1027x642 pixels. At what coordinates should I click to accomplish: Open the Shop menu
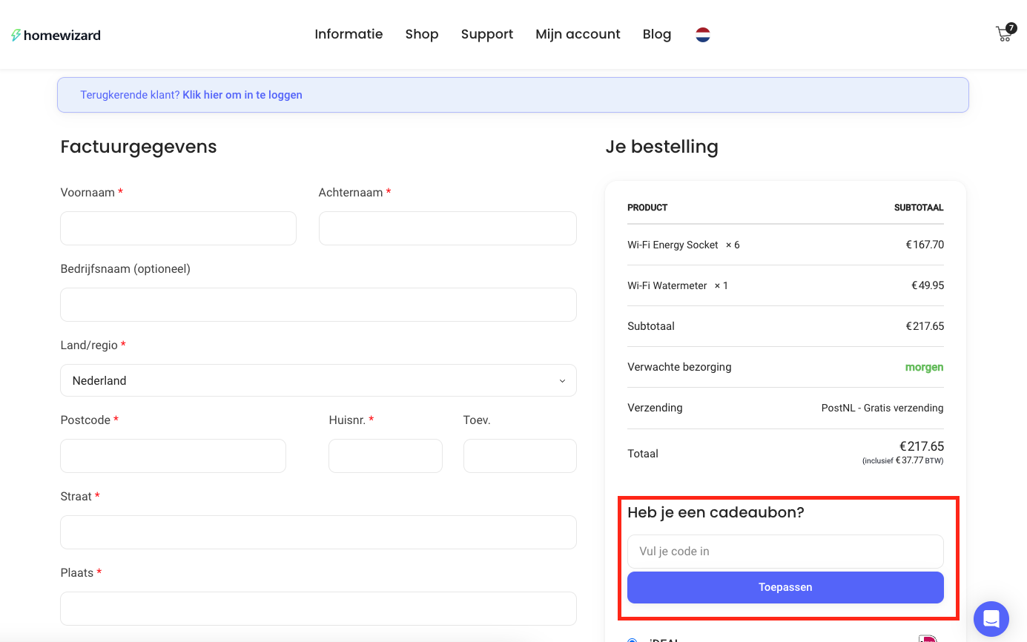422,34
